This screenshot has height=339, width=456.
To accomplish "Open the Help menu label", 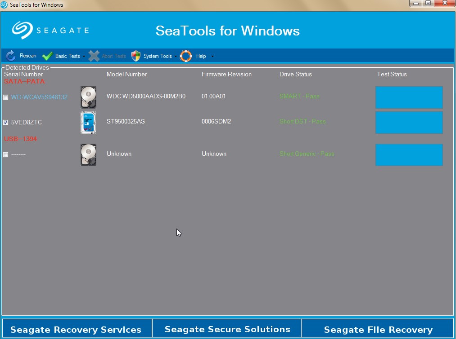I will 201,56.
